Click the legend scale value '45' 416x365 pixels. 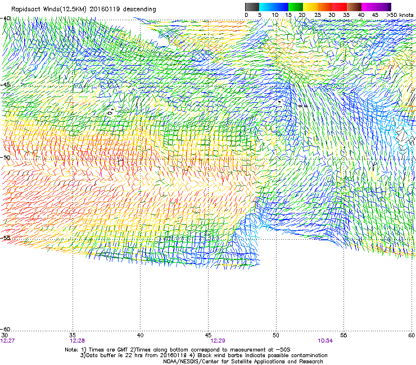[375, 15]
